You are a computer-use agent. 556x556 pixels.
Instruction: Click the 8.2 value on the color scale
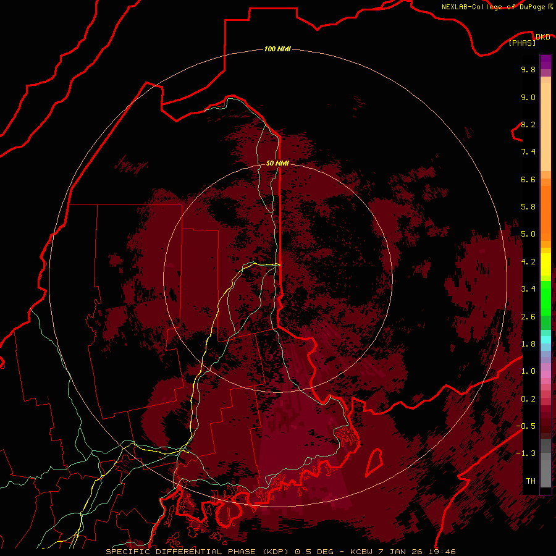click(528, 124)
